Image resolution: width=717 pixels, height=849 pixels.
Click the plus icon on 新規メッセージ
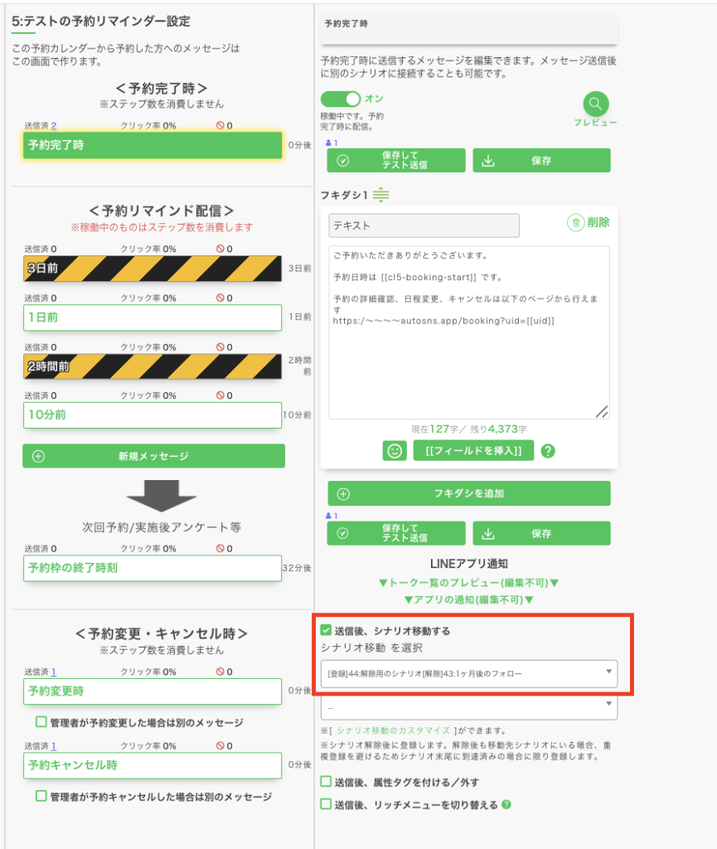click(38, 456)
